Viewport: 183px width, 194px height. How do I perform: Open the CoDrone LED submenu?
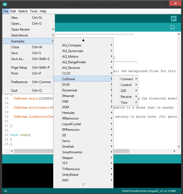click(125, 91)
